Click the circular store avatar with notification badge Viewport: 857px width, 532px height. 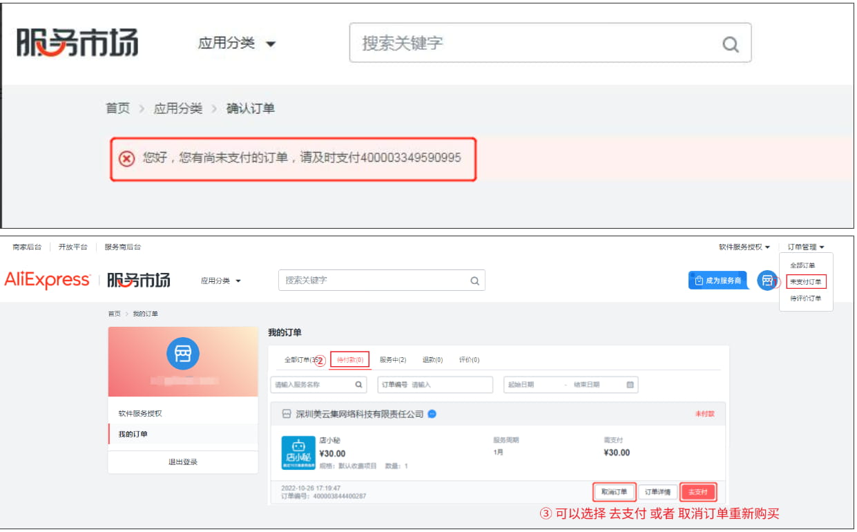767,281
